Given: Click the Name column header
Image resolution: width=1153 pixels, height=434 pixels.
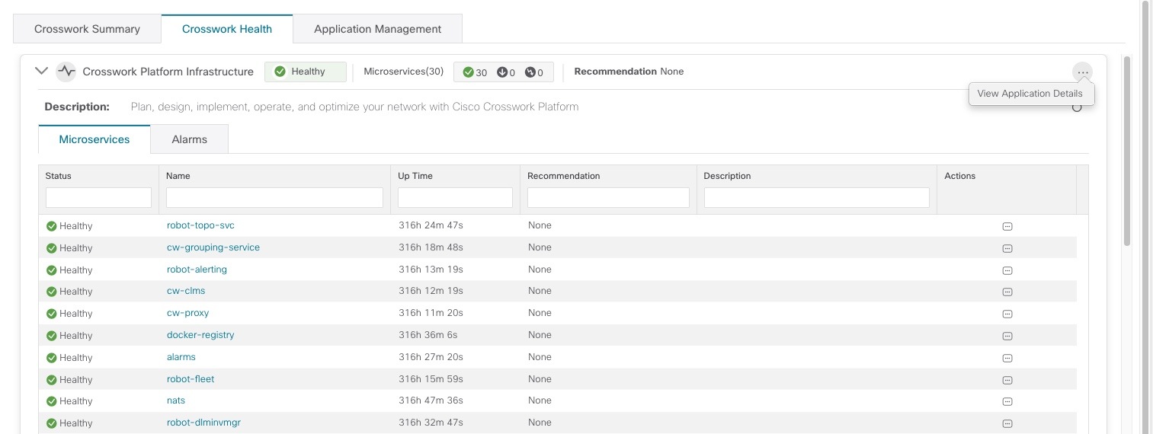Looking at the screenshot, I should click(178, 176).
